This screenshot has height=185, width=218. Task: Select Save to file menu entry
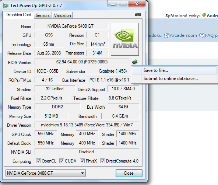click(174, 70)
